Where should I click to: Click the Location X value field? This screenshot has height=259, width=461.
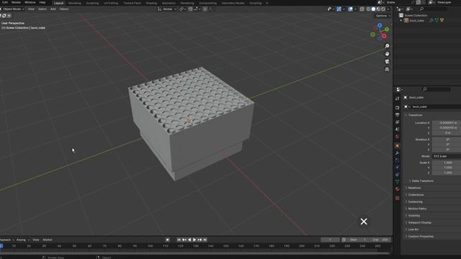point(447,123)
